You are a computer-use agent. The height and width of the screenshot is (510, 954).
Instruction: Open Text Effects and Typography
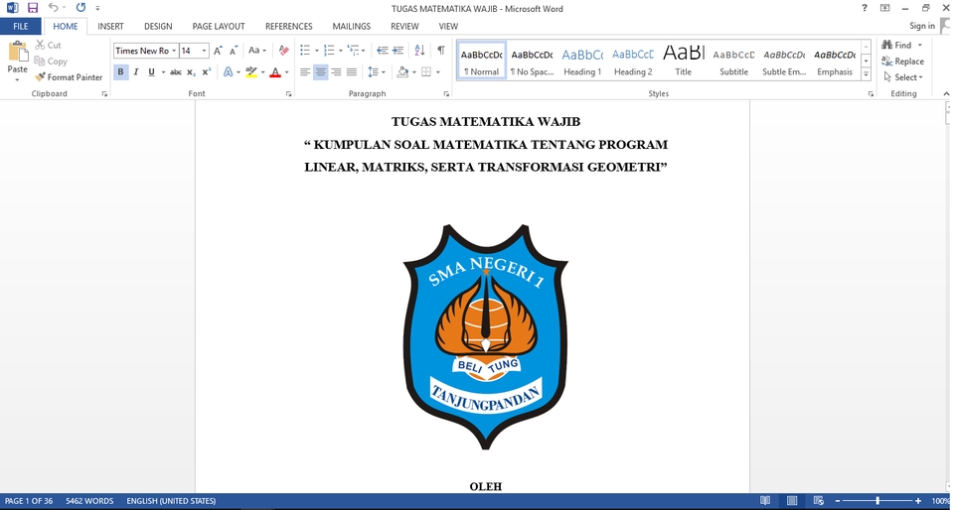coord(229,72)
